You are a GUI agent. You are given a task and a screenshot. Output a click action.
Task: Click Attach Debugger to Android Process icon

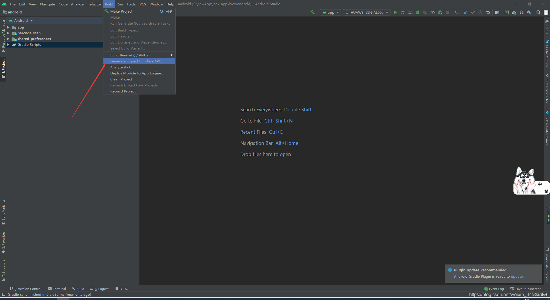pos(440,12)
